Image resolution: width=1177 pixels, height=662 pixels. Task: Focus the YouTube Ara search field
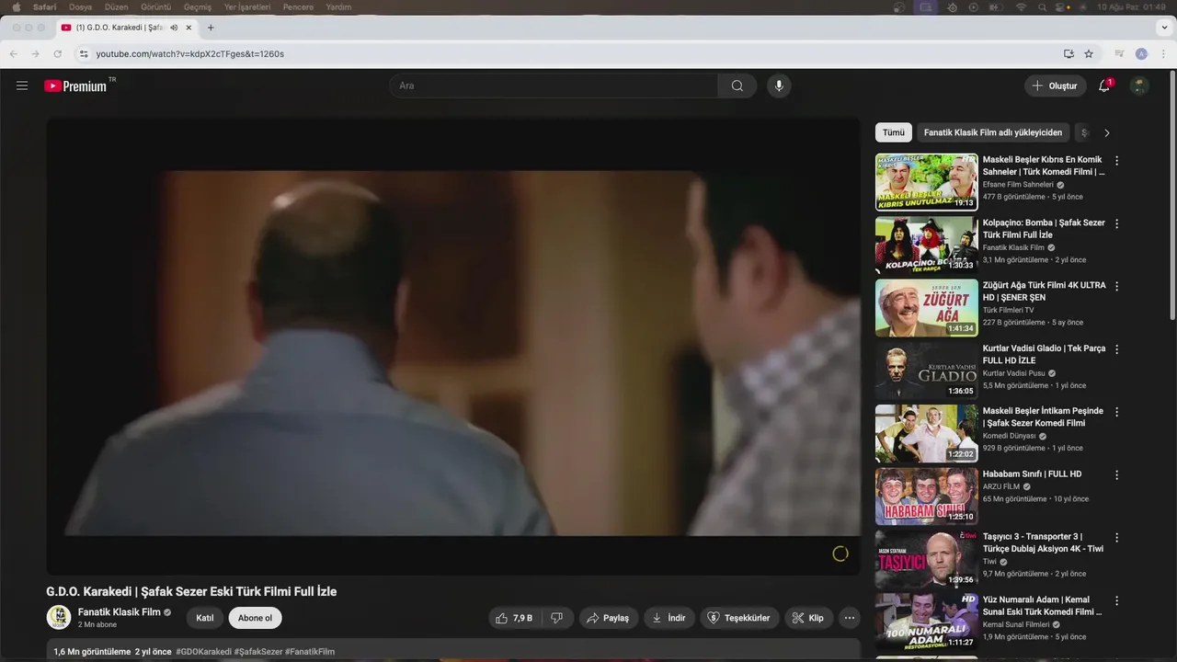coord(554,86)
